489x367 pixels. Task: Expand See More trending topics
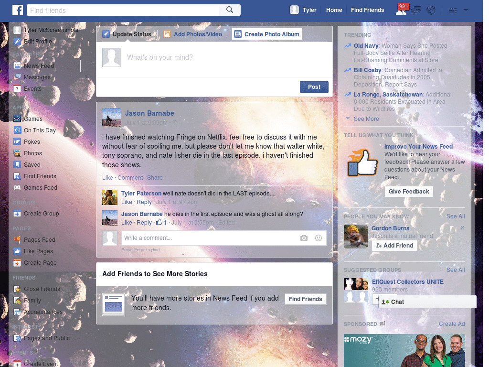[x=366, y=119]
